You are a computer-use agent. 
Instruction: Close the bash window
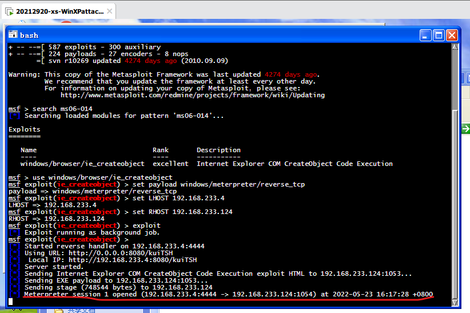(452, 35)
